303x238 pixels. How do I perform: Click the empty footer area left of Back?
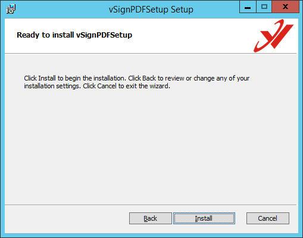(67, 218)
